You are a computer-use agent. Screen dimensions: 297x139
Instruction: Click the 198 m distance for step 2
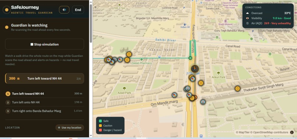[x=78, y=102]
